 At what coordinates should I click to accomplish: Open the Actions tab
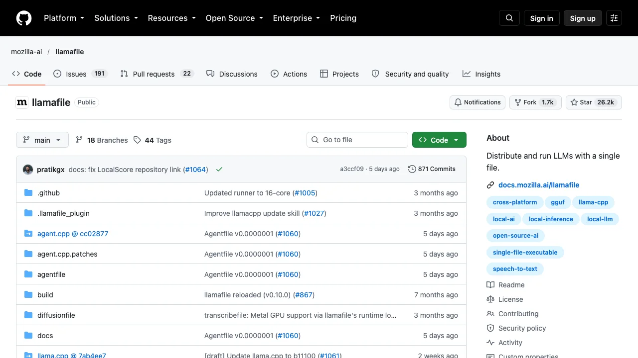pos(289,74)
